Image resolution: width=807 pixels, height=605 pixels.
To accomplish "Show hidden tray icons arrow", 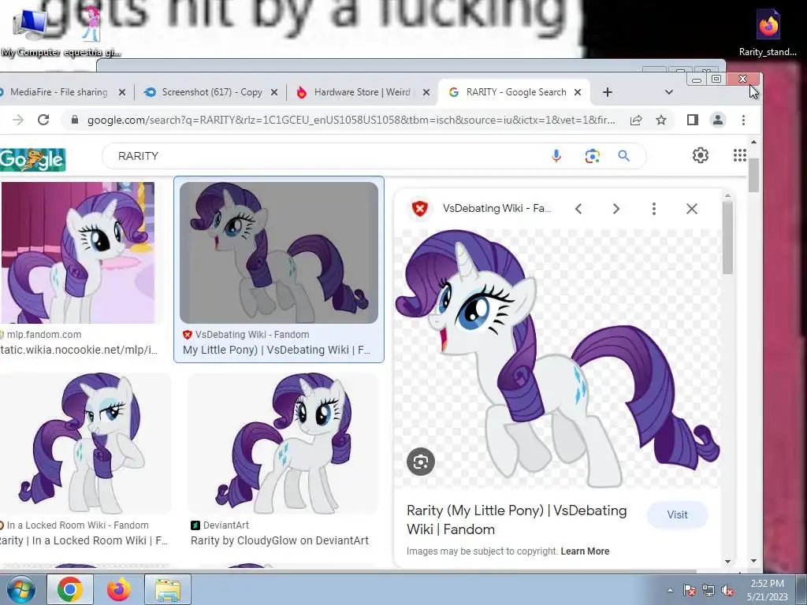I will [x=670, y=591].
